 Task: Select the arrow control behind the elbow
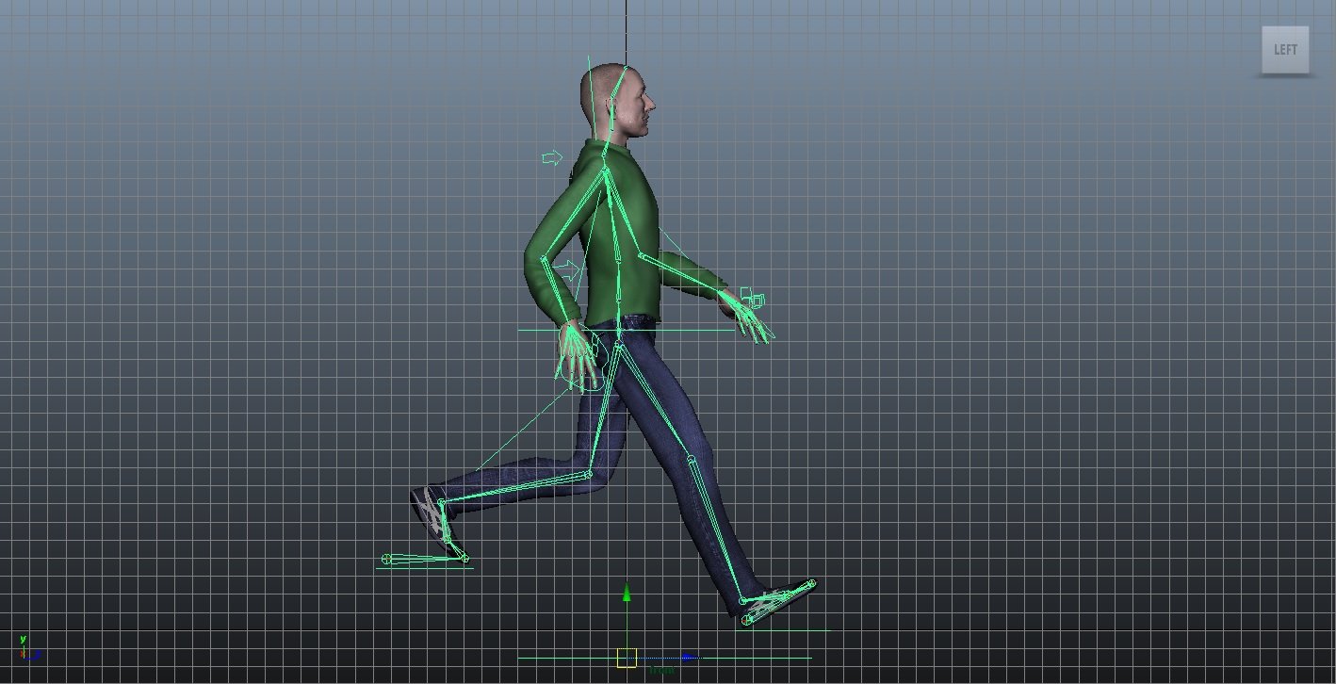point(567,271)
